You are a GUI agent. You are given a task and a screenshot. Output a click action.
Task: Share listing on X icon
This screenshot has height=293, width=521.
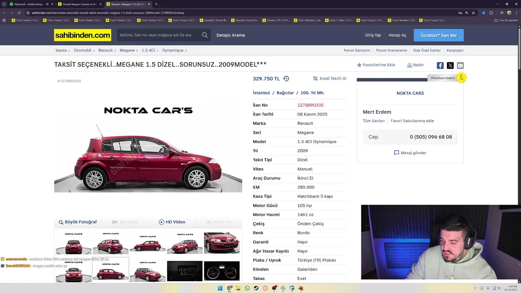tap(450, 66)
